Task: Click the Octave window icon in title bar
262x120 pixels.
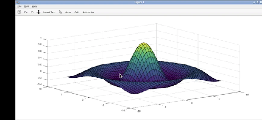Action: [18, 2]
